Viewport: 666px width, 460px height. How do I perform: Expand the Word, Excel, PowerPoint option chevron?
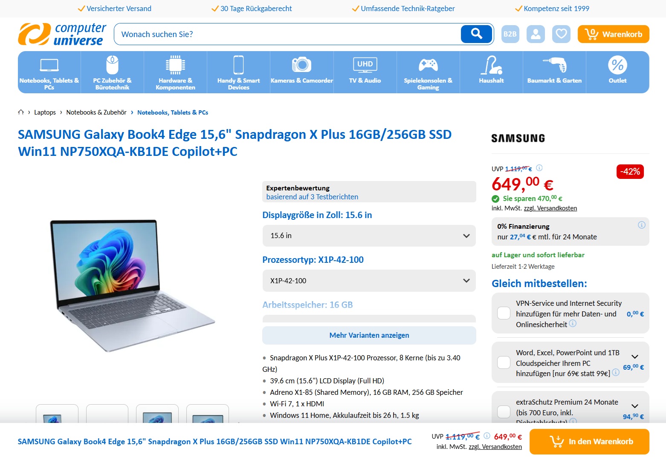634,356
